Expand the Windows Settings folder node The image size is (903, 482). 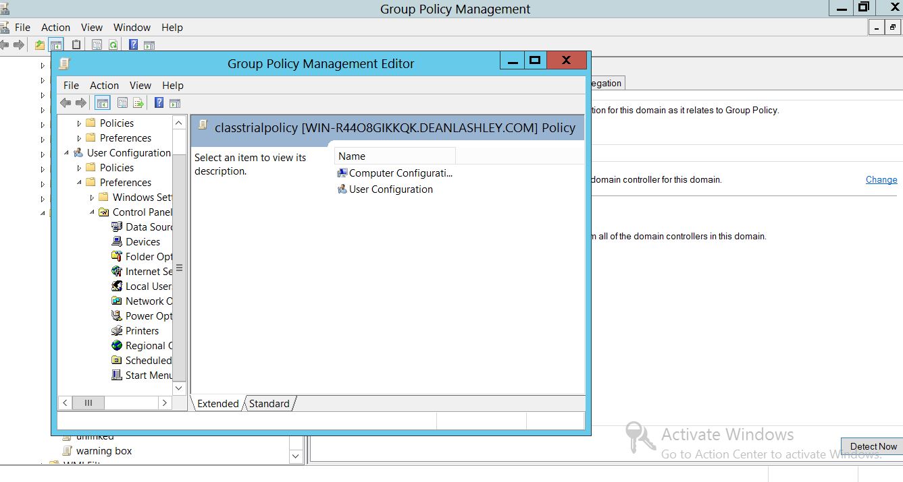(93, 198)
